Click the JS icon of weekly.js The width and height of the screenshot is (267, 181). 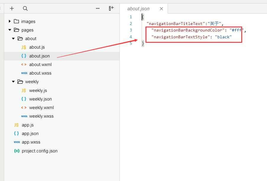pos(24,90)
